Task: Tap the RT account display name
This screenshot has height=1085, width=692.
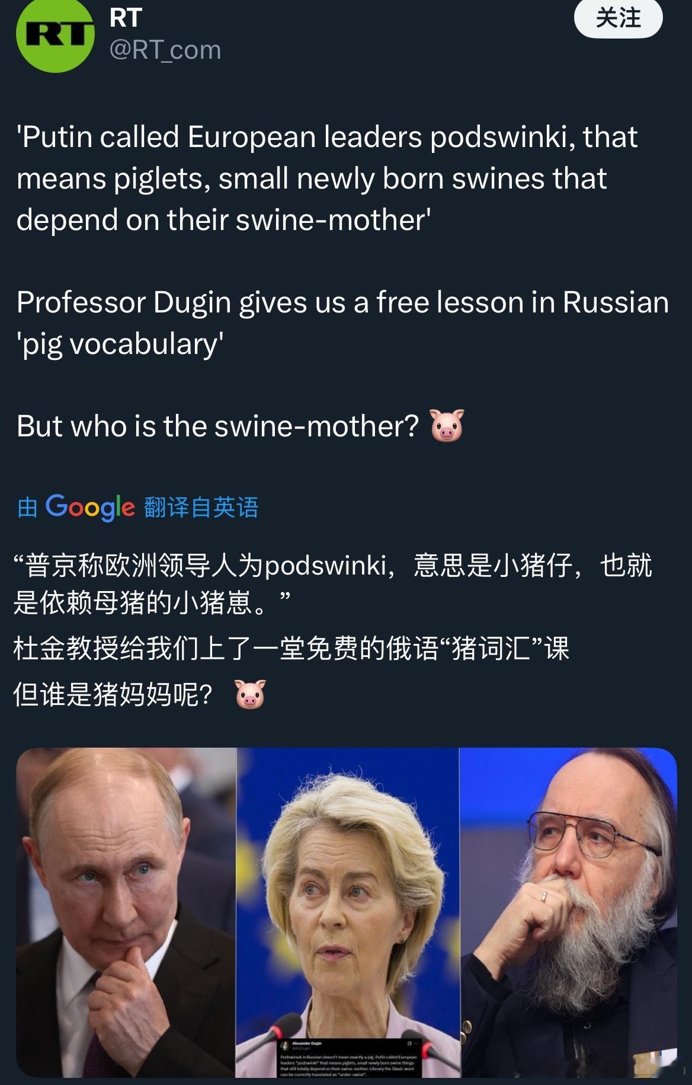Action: [126, 18]
